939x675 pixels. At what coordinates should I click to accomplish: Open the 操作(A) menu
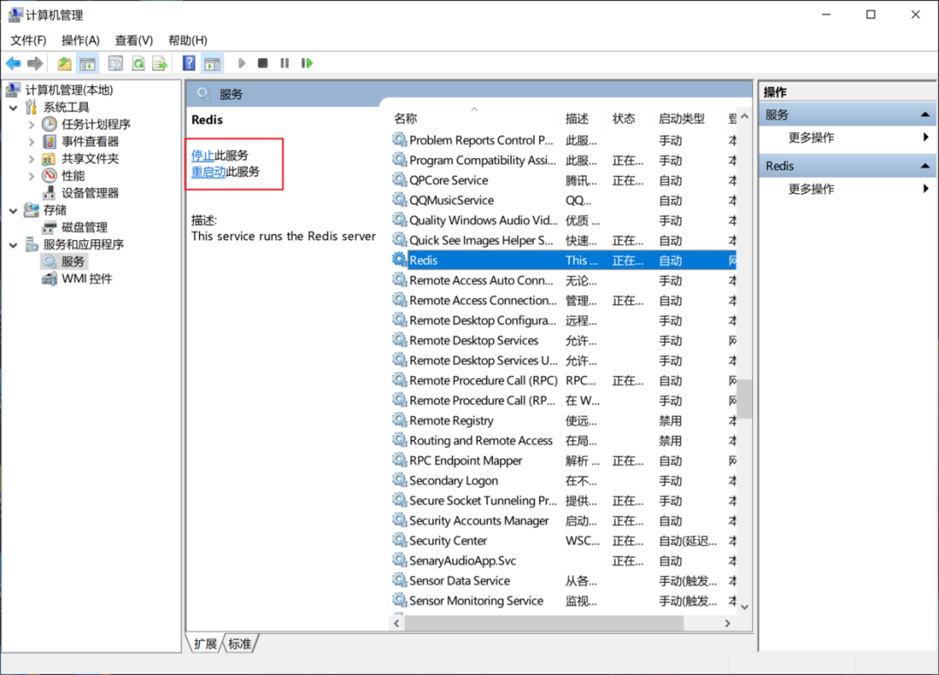(x=80, y=40)
